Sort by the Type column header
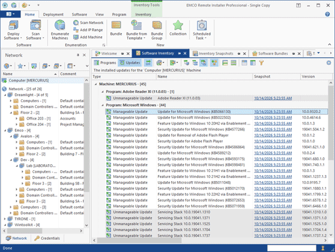335x252 pixels. [x=124, y=76]
